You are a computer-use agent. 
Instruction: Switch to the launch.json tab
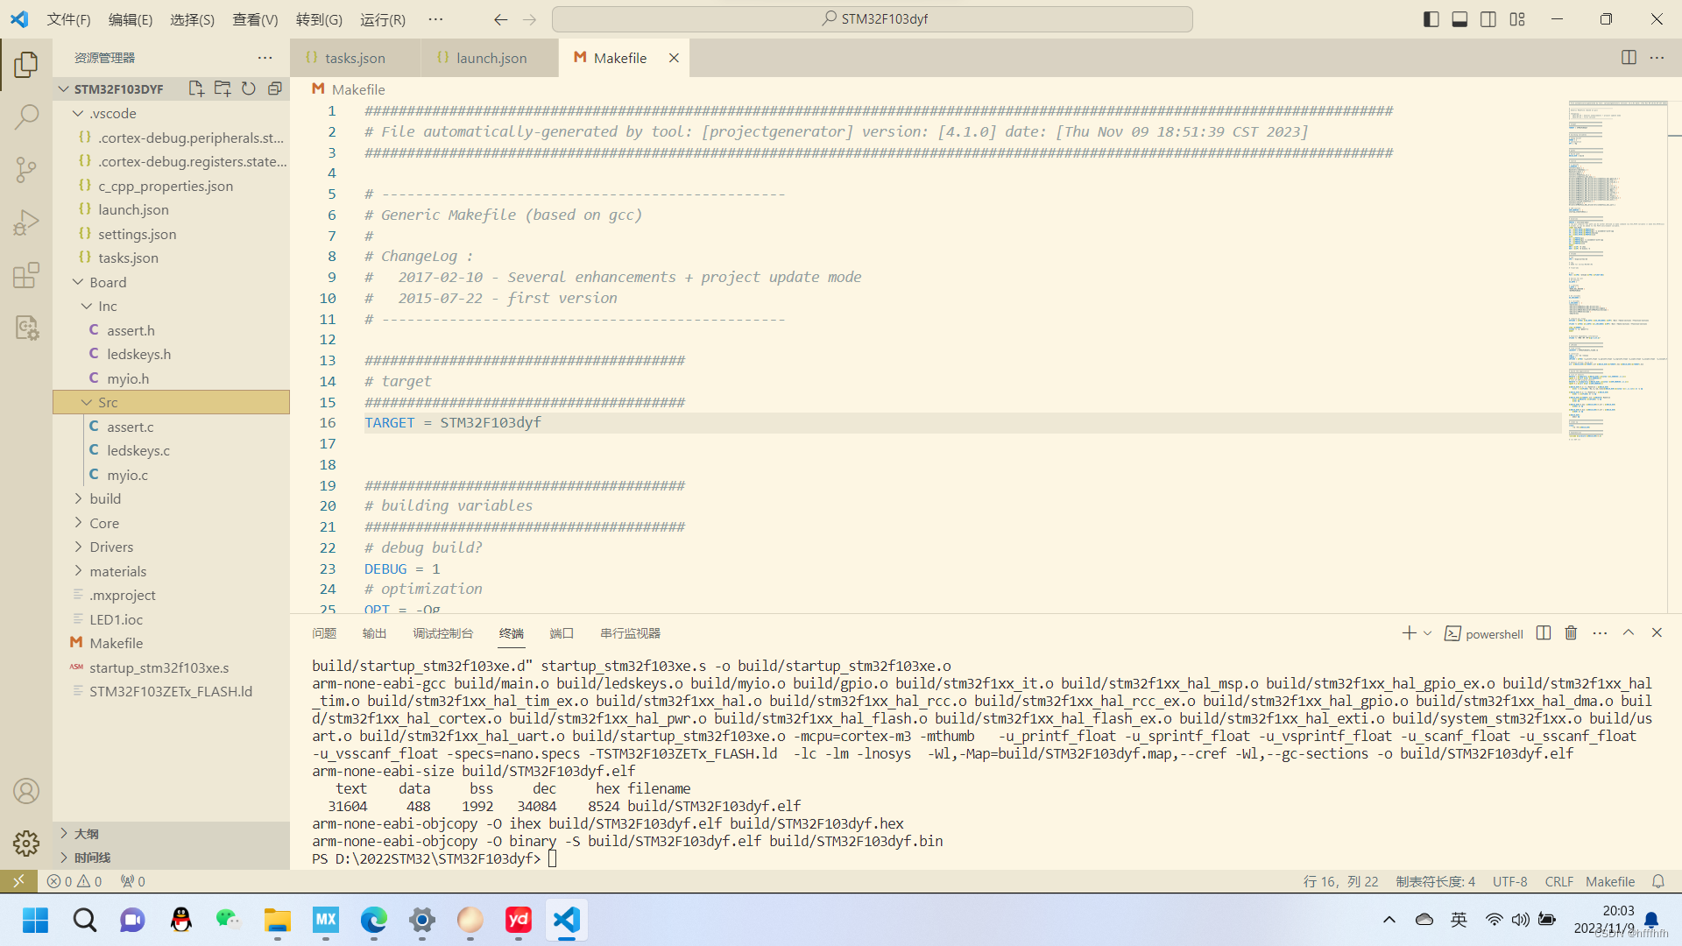pos(491,58)
